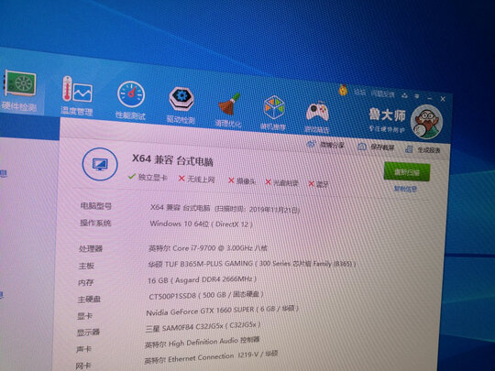Click 保存截屏 save screenshot

coord(376,147)
